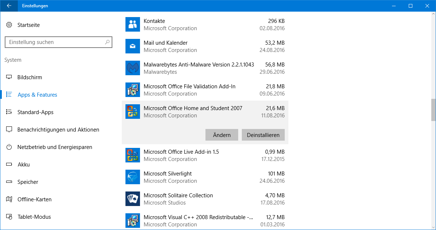The image size is (436, 230).
Task: Open the Akku settings page
Action: 24,165
